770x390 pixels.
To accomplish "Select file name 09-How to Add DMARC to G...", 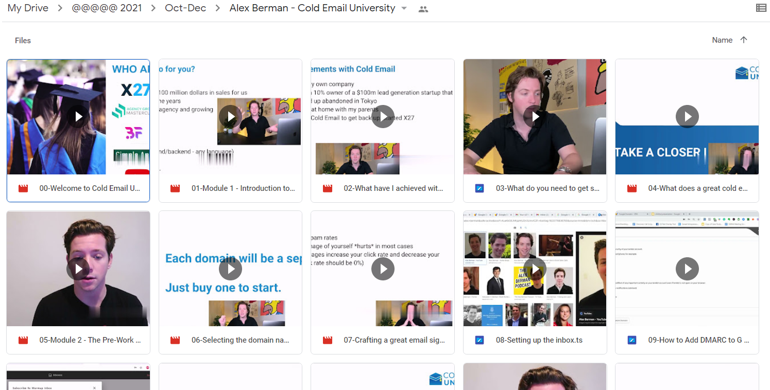I will point(698,340).
